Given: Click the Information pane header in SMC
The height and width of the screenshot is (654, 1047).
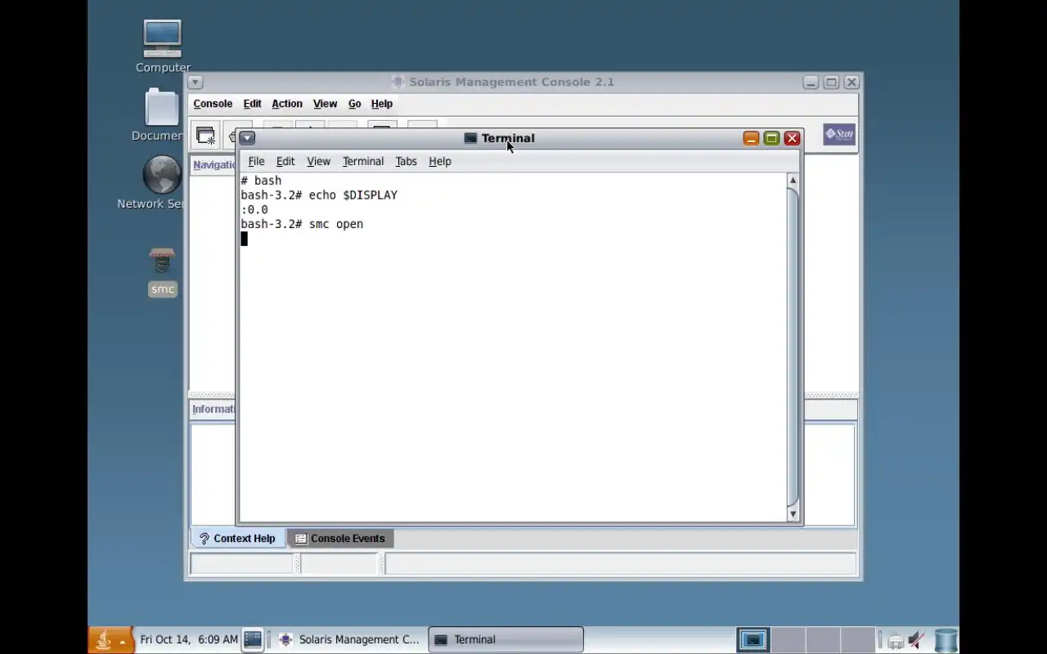Looking at the screenshot, I should pyautogui.click(x=213, y=409).
